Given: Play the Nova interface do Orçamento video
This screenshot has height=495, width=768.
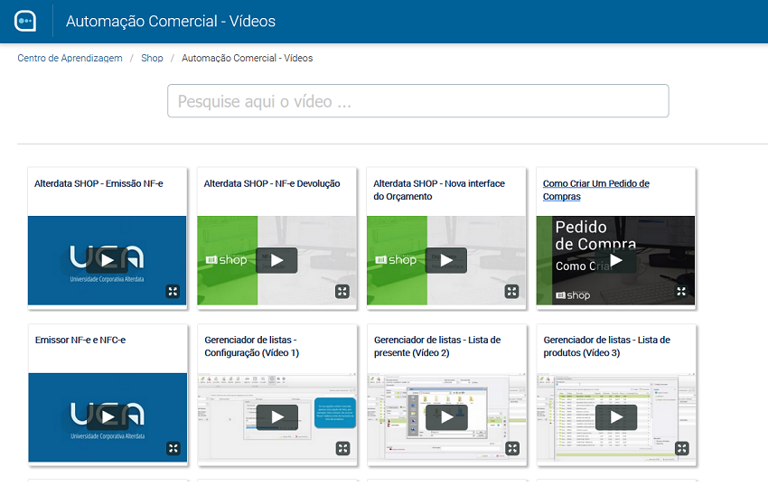Looking at the screenshot, I should pos(446,260).
